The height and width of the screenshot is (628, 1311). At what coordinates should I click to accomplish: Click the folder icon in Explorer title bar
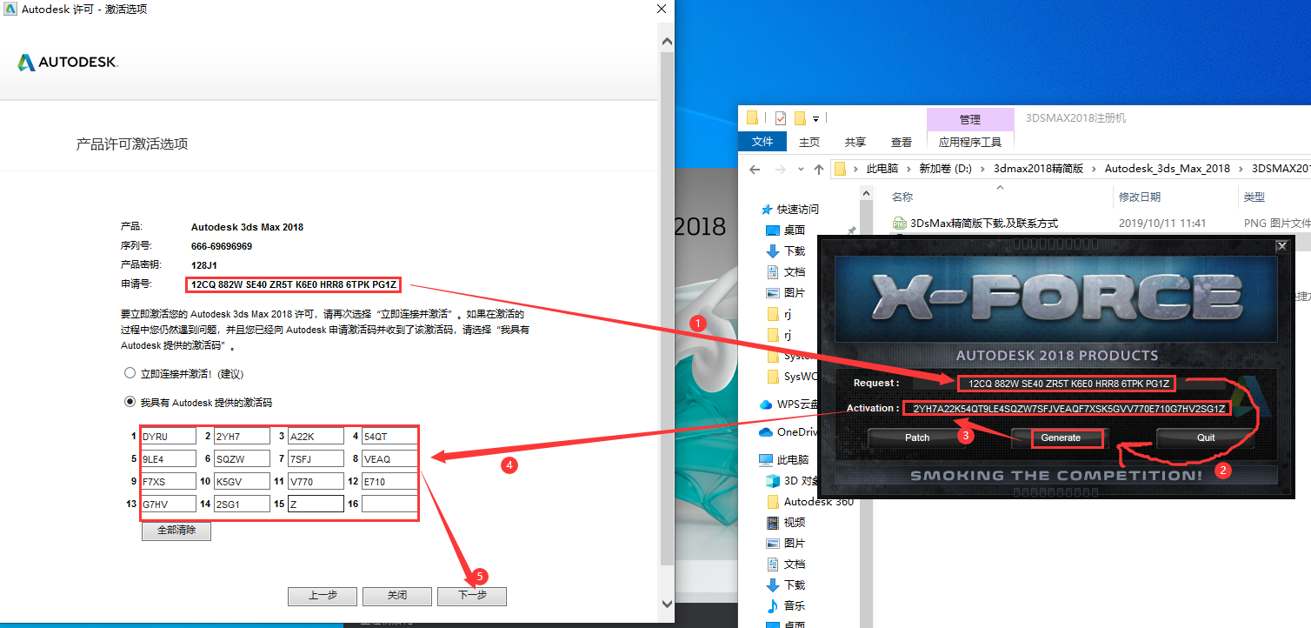(x=753, y=118)
